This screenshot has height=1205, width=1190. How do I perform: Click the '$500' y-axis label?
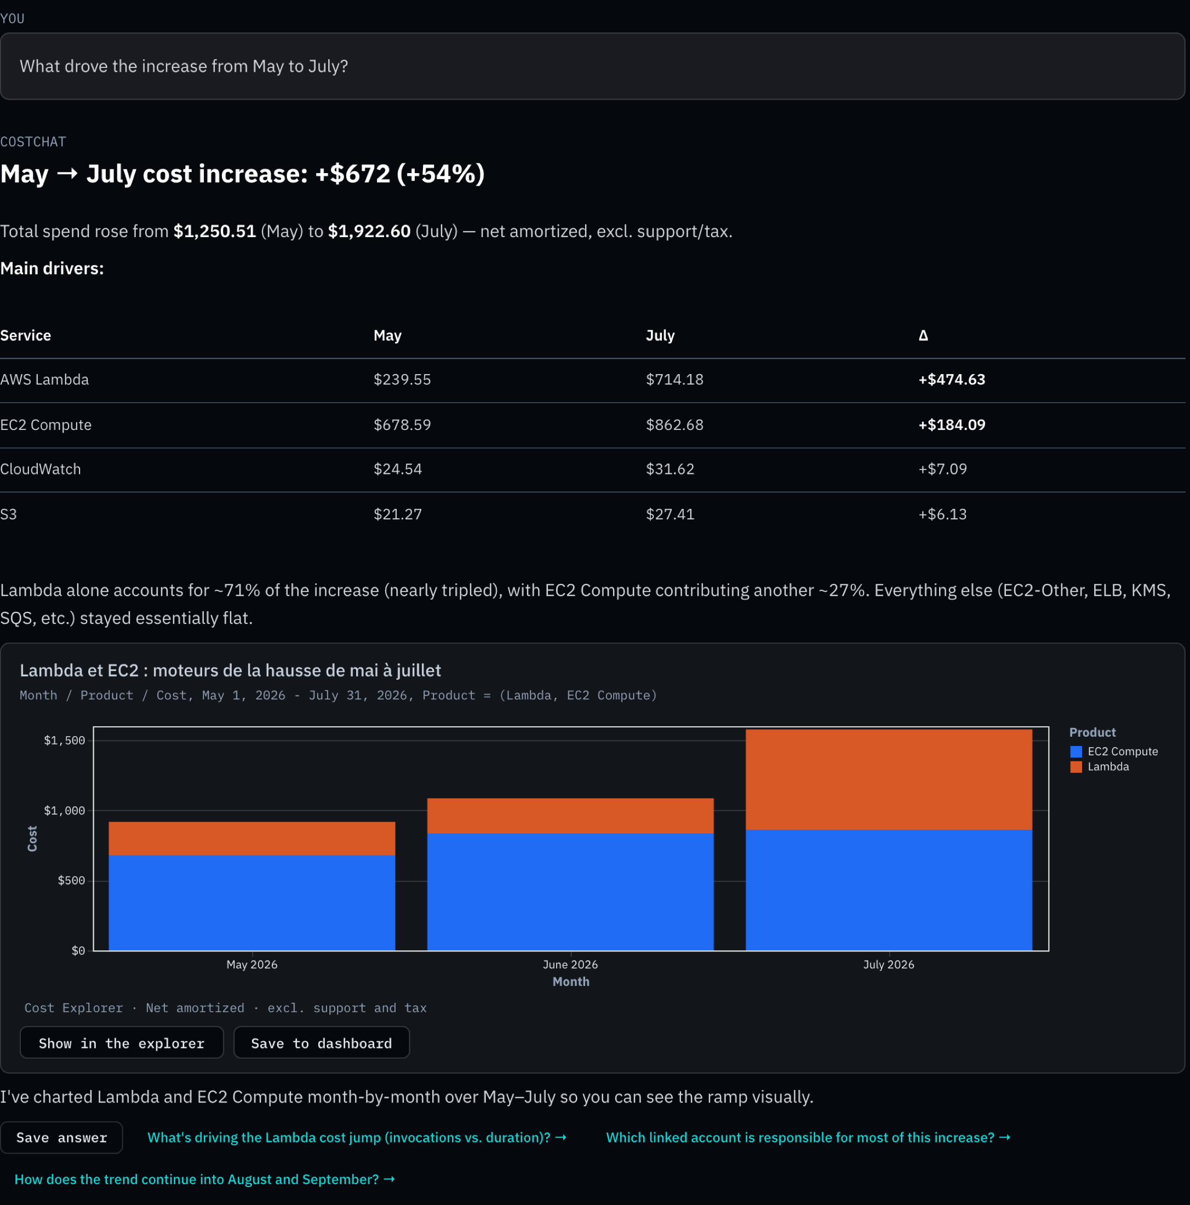pos(71,881)
